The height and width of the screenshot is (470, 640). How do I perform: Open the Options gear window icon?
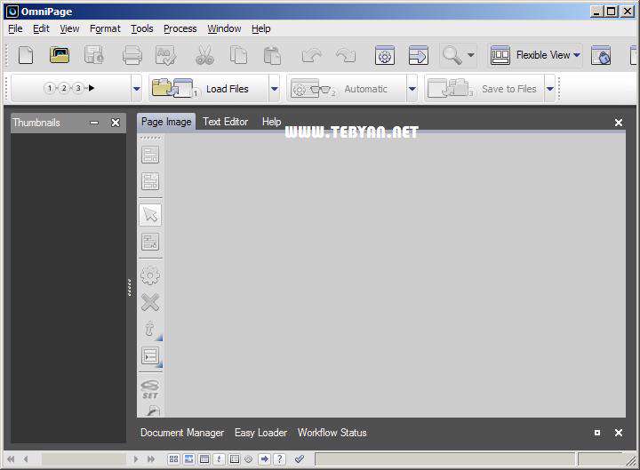click(385, 55)
